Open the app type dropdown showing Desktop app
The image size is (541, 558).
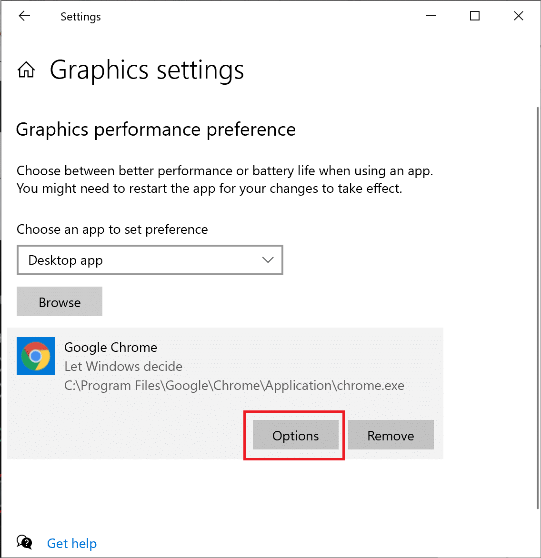point(150,260)
